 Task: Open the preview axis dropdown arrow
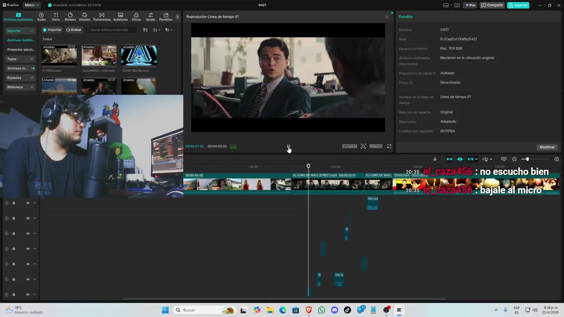(x=491, y=159)
